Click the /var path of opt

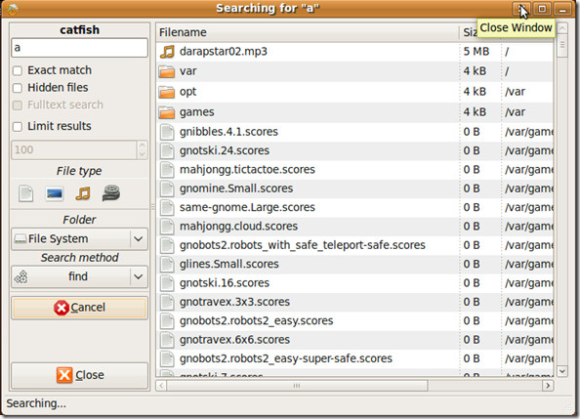(515, 92)
